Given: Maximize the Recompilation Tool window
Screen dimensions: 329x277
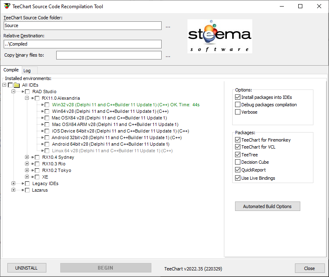Looking at the screenshot, I should pos(300,6).
